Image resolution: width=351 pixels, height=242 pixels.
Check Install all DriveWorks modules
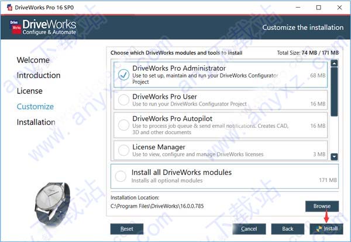click(x=121, y=176)
